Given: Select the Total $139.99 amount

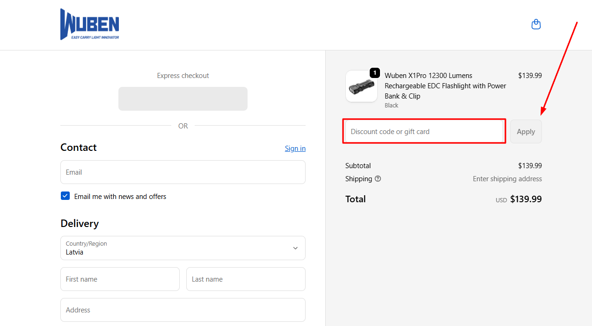Looking at the screenshot, I should pos(526,199).
